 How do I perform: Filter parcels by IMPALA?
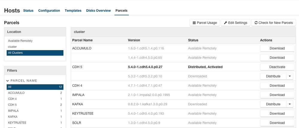tap(35, 111)
